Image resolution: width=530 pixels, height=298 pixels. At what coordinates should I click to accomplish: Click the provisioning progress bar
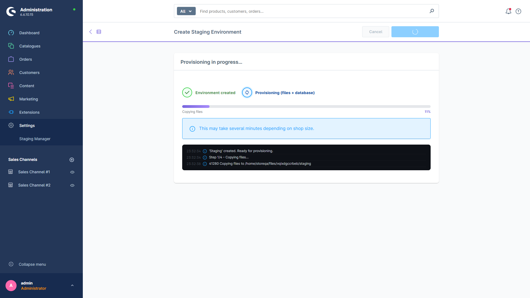click(x=306, y=107)
